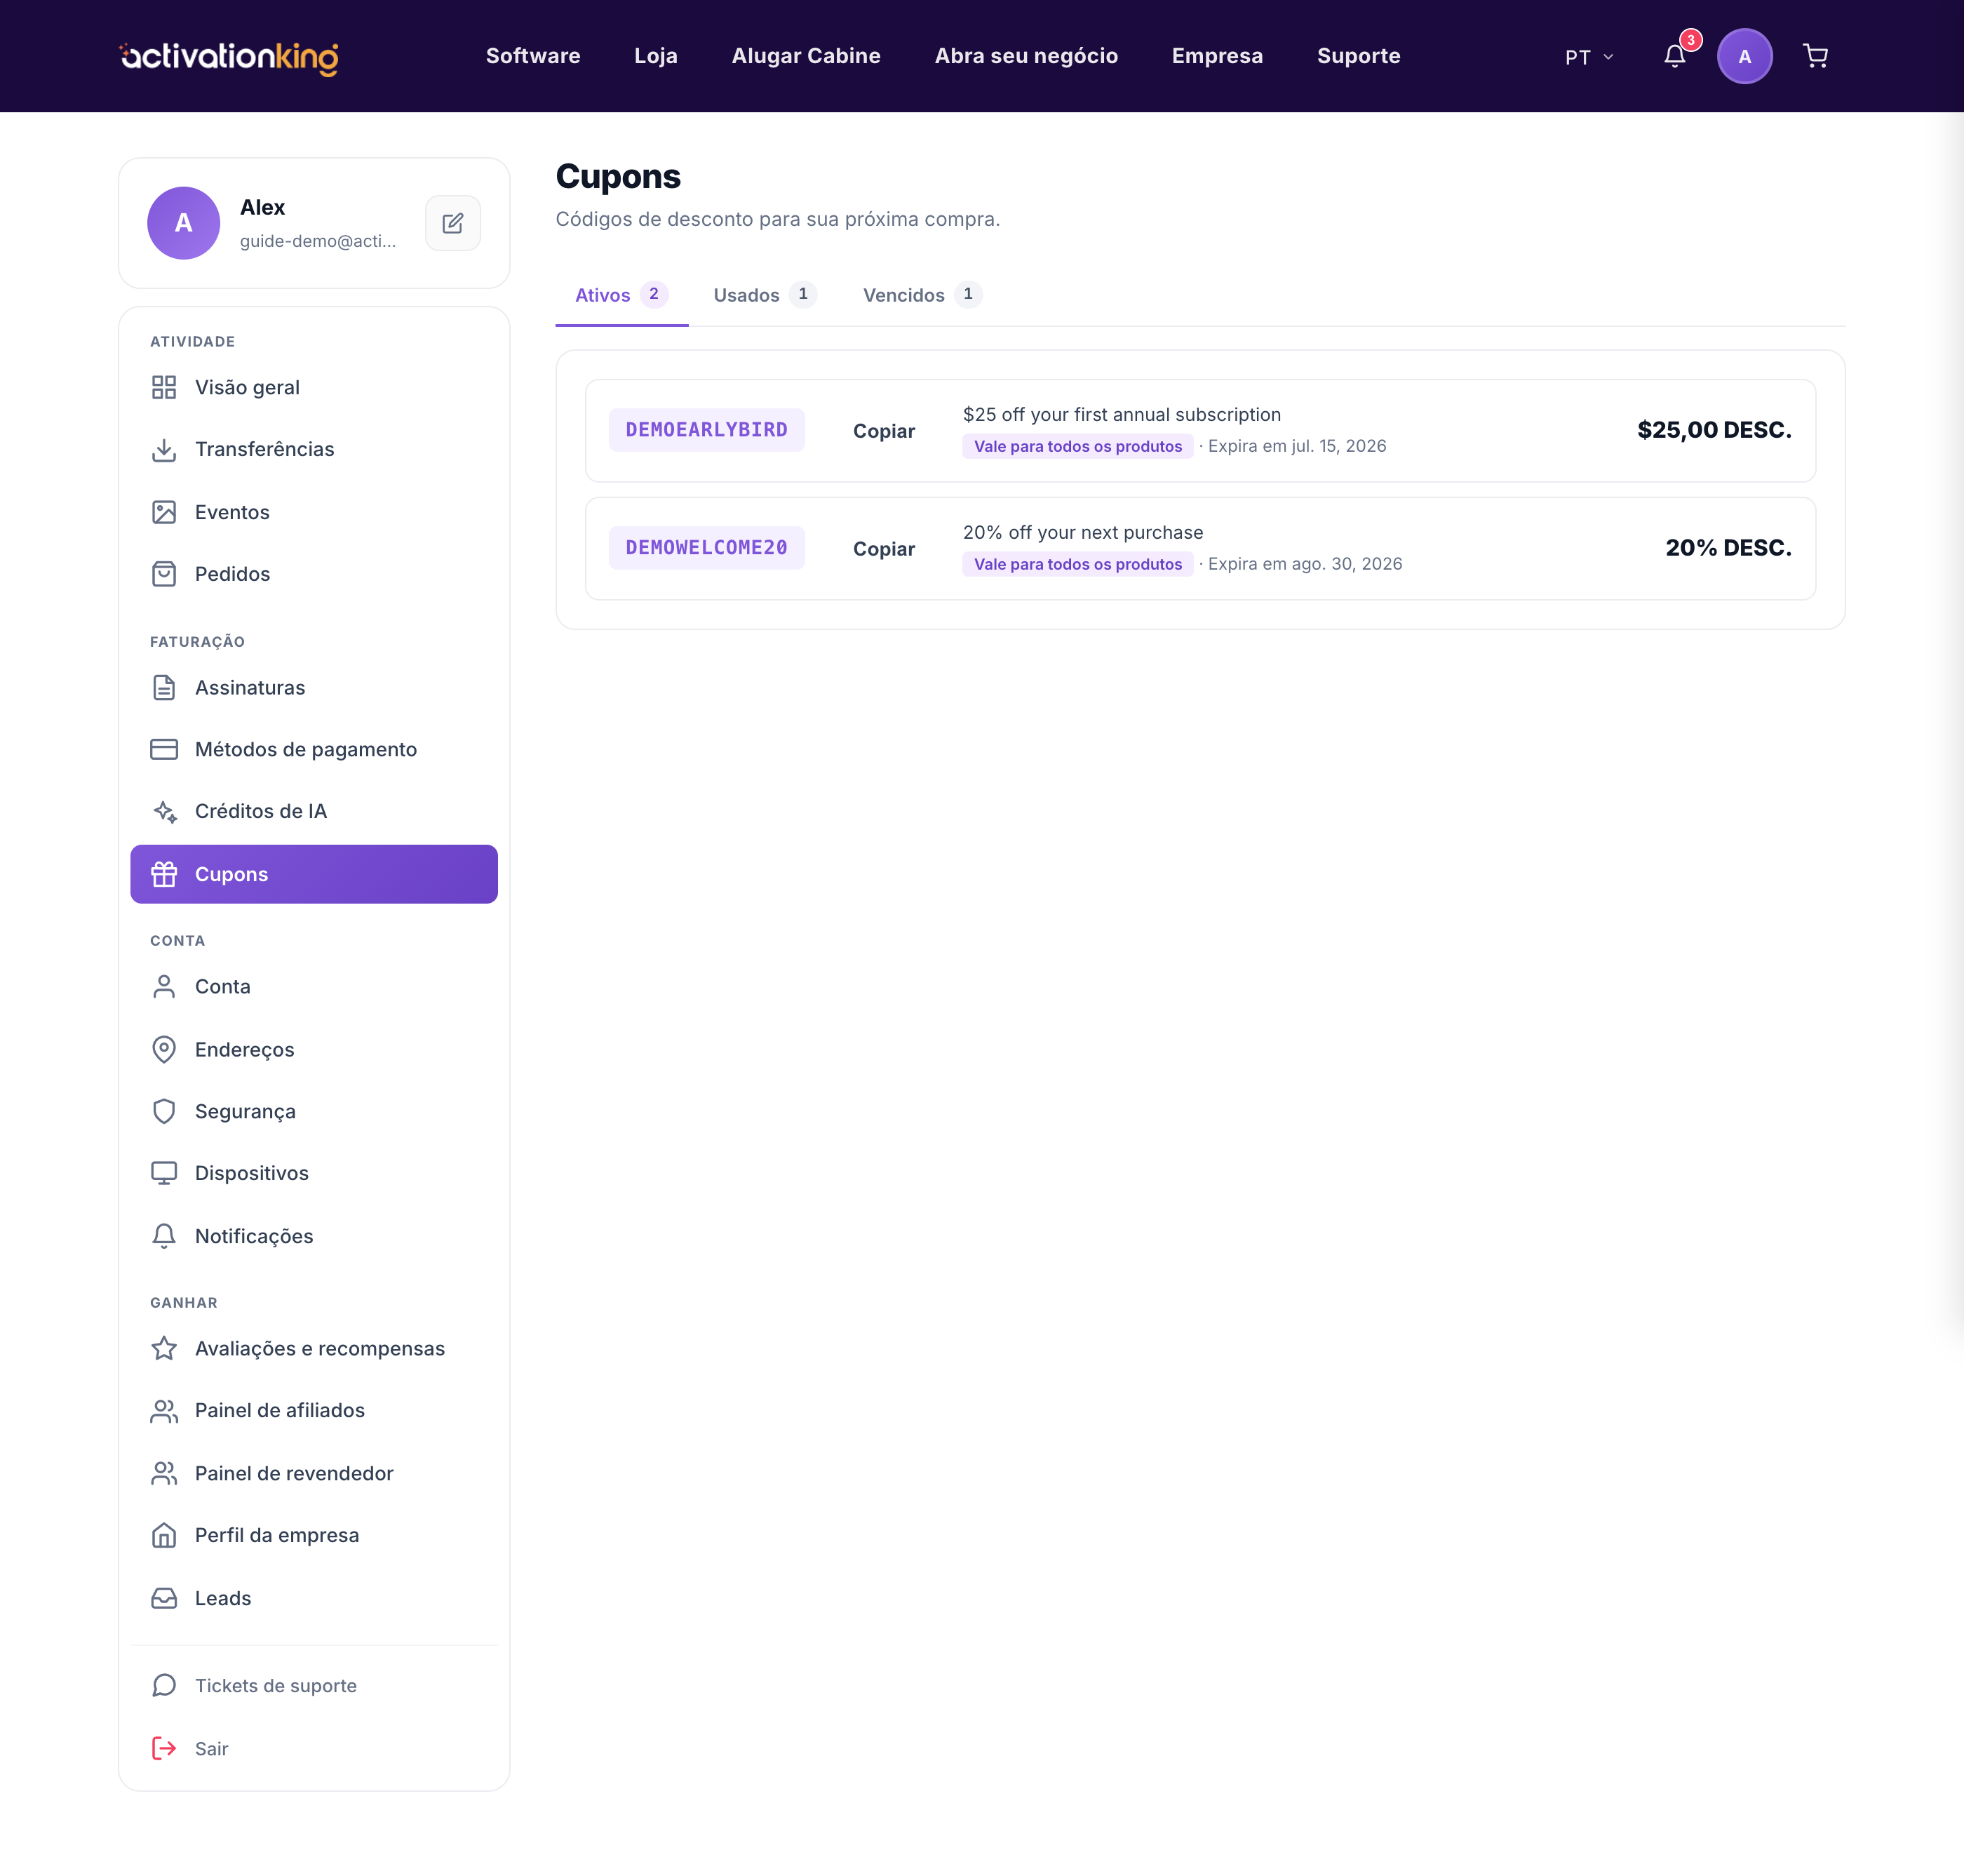Click the Métodos de pagamento card icon
This screenshot has width=1964, height=1876.
[x=164, y=749]
